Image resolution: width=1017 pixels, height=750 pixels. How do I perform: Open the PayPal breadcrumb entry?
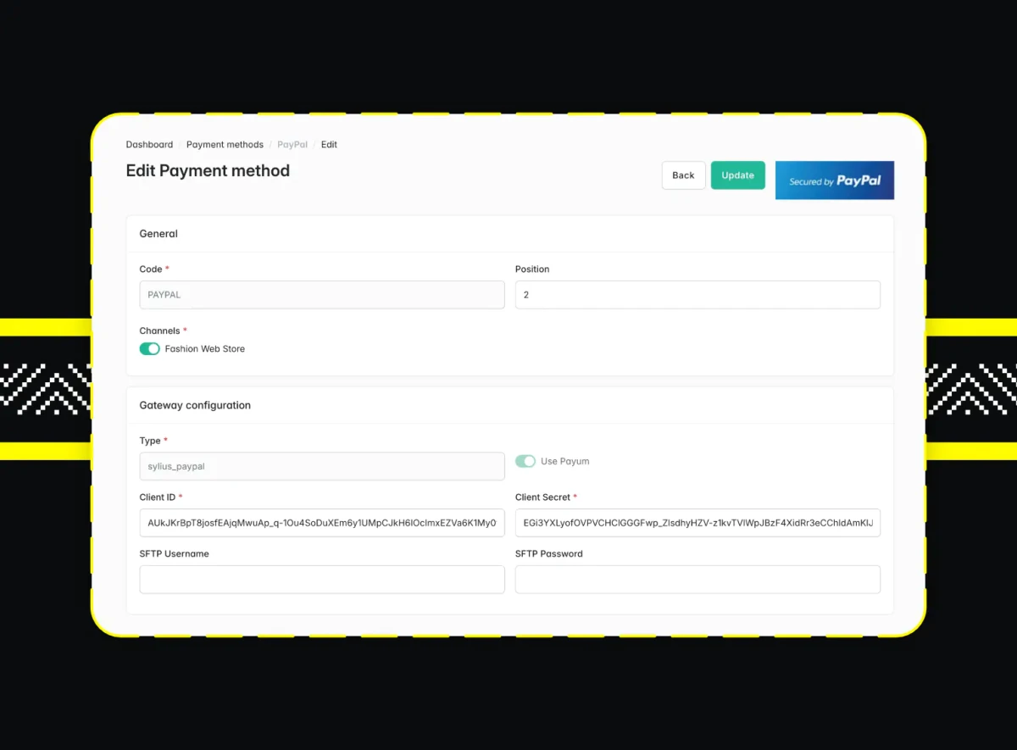tap(292, 144)
